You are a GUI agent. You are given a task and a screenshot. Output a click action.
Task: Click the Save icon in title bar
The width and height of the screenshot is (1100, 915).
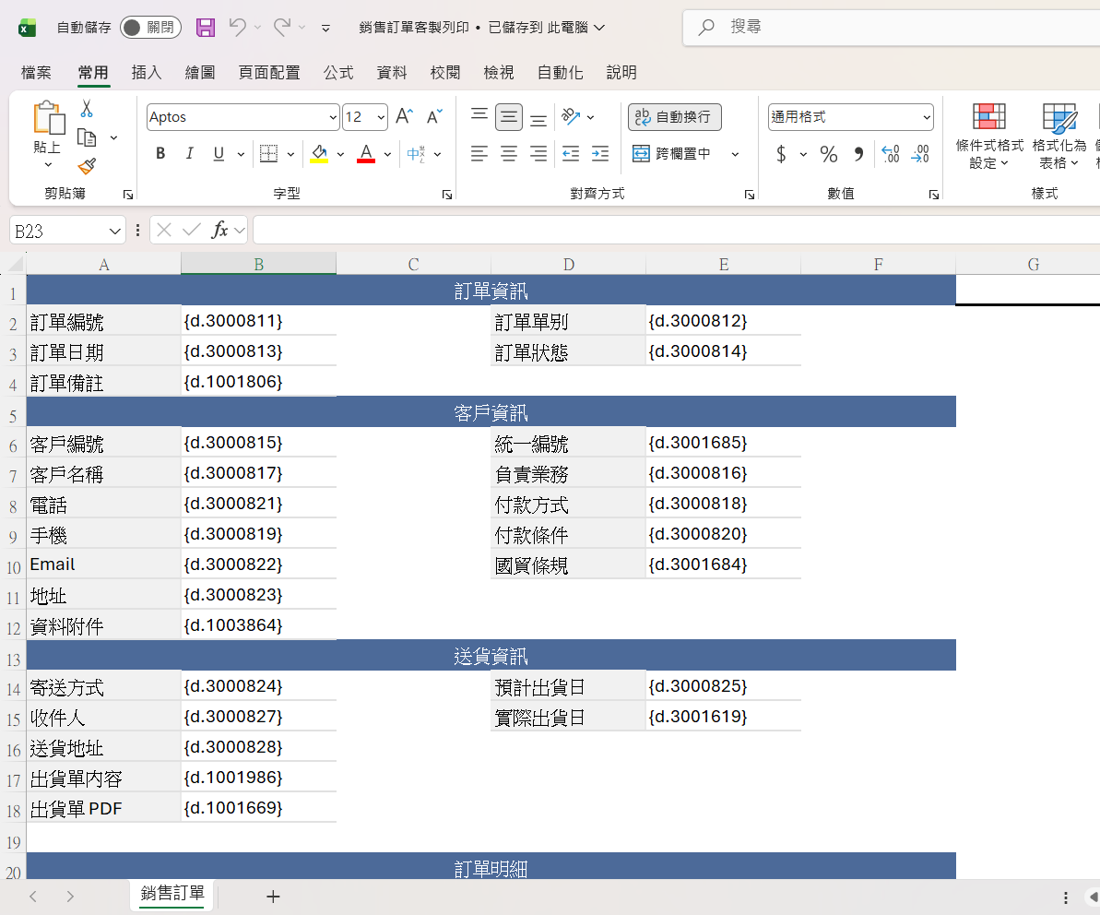click(206, 28)
